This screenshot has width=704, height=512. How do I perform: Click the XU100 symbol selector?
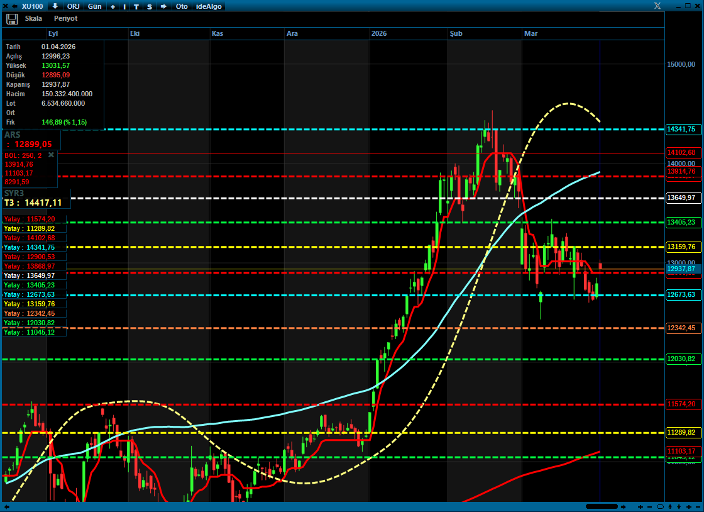click(32, 6)
